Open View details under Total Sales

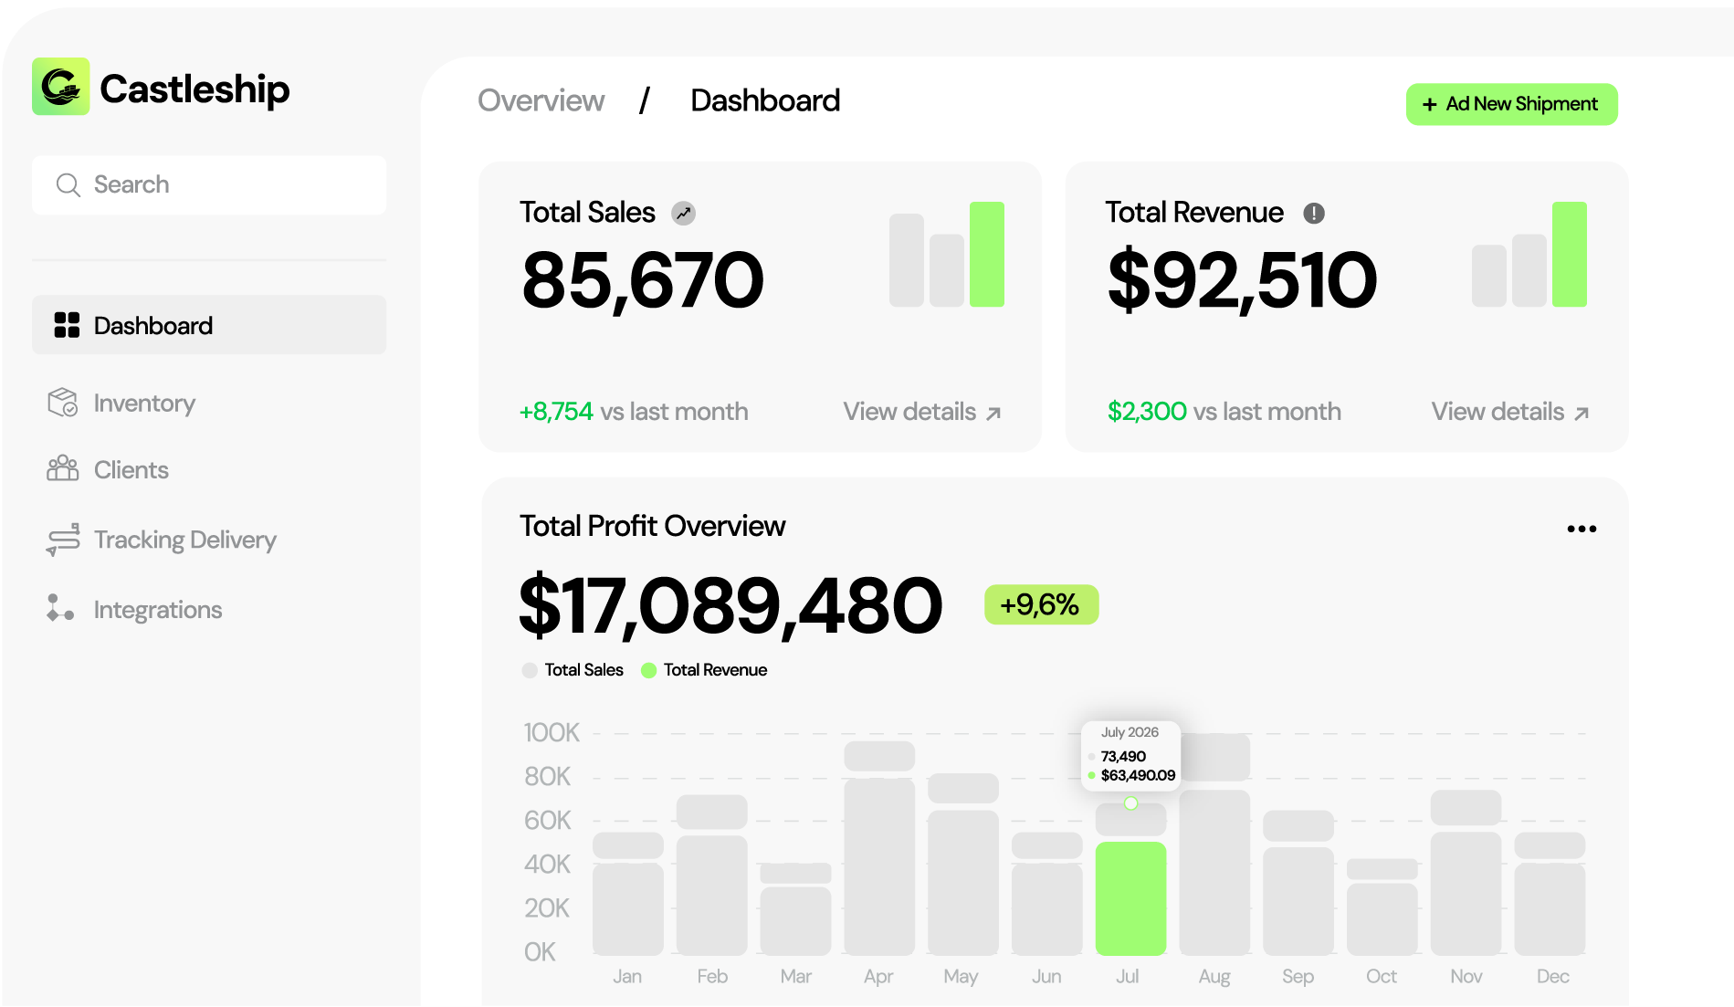click(921, 412)
